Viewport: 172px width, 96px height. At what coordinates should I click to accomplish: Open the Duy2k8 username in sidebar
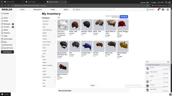click(6, 14)
